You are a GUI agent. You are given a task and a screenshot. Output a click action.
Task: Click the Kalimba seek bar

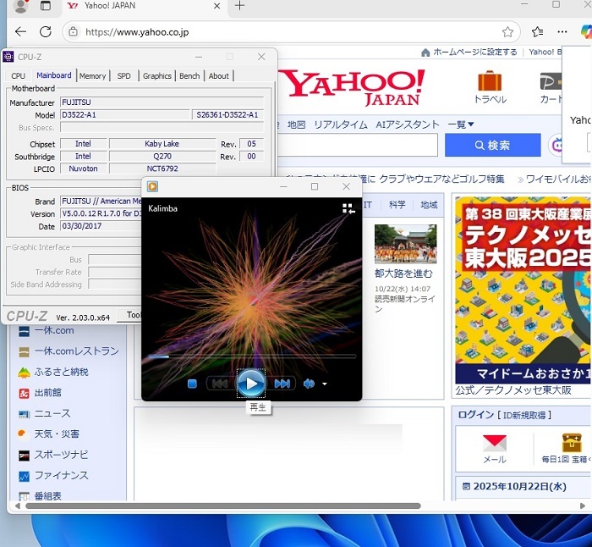click(x=252, y=356)
